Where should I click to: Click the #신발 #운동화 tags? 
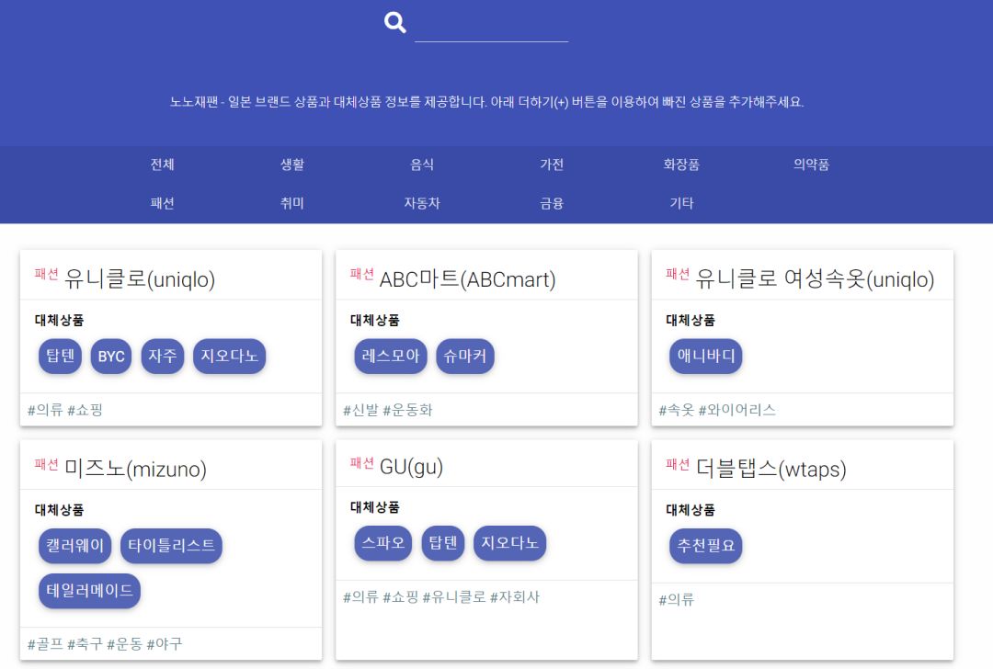click(388, 410)
